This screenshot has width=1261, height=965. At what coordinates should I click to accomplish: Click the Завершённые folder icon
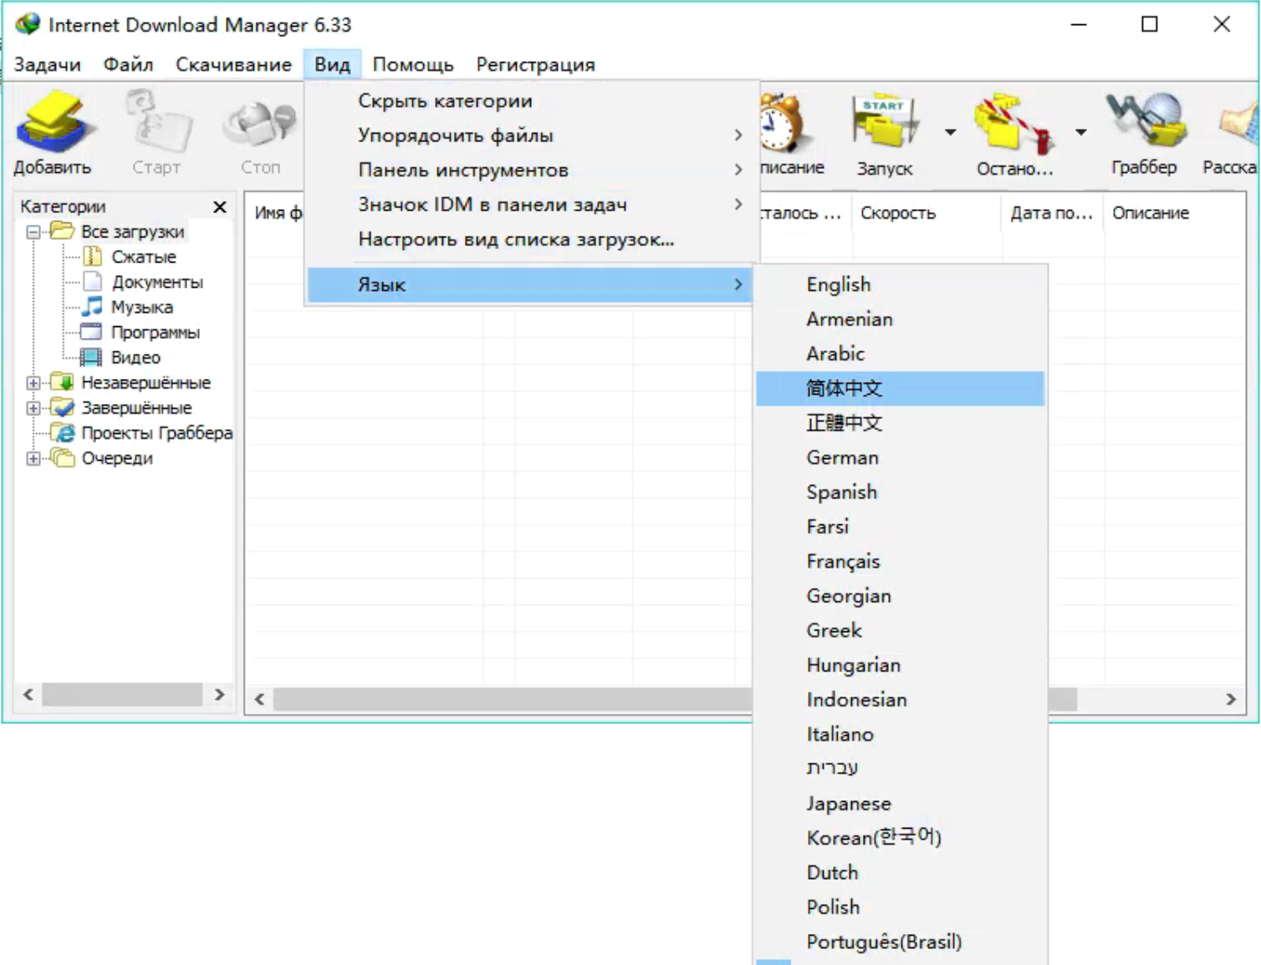coord(62,407)
